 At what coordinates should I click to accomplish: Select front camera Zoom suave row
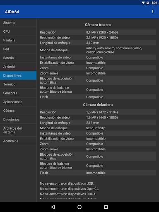98,149
